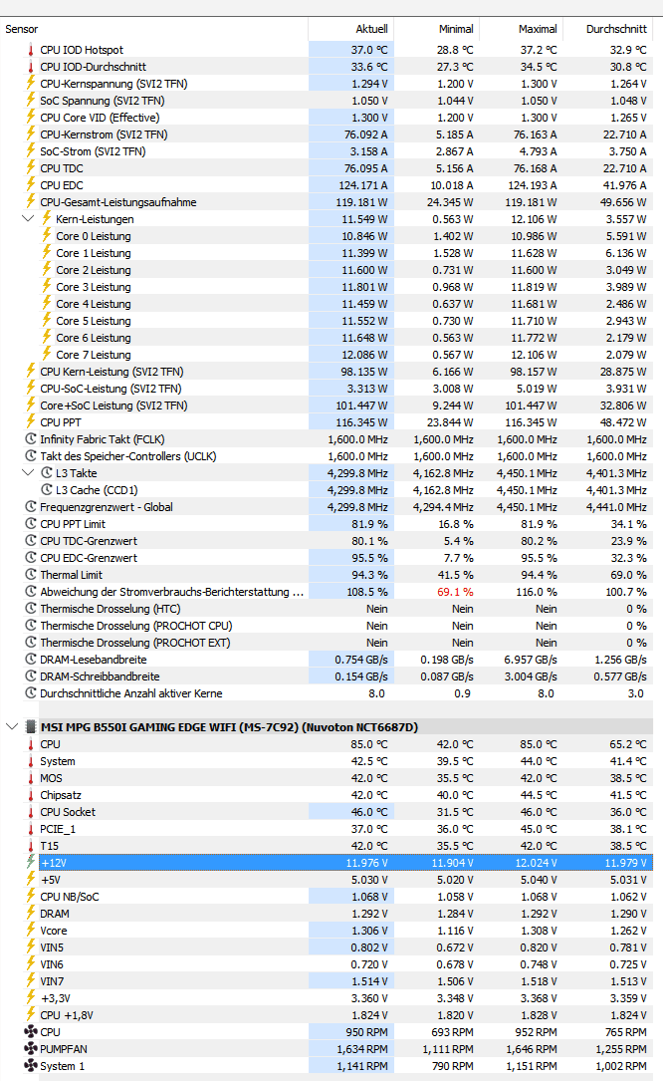The width and height of the screenshot is (663, 1081).
Task: Click the 12.024 V maximal value of +12V
Action: [537, 863]
